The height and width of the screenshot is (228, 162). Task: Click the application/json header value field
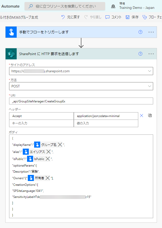point(106,116)
